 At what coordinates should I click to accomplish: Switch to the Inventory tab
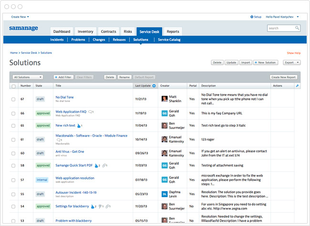pos(86,31)
